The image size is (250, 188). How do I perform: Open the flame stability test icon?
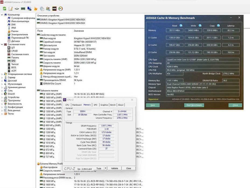[36, 9]
